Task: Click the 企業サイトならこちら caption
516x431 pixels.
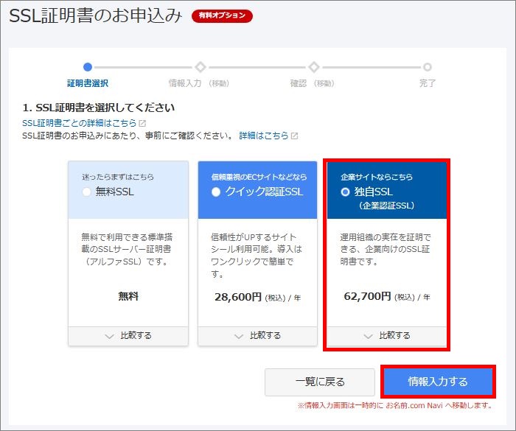Action: 377,177
